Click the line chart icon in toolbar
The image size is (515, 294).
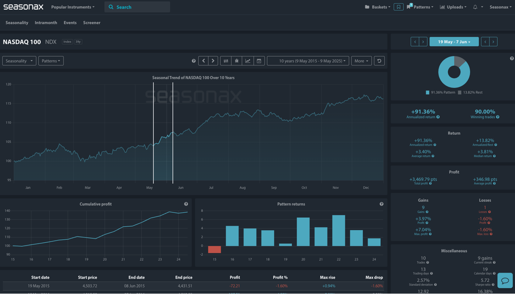[248, 61]
